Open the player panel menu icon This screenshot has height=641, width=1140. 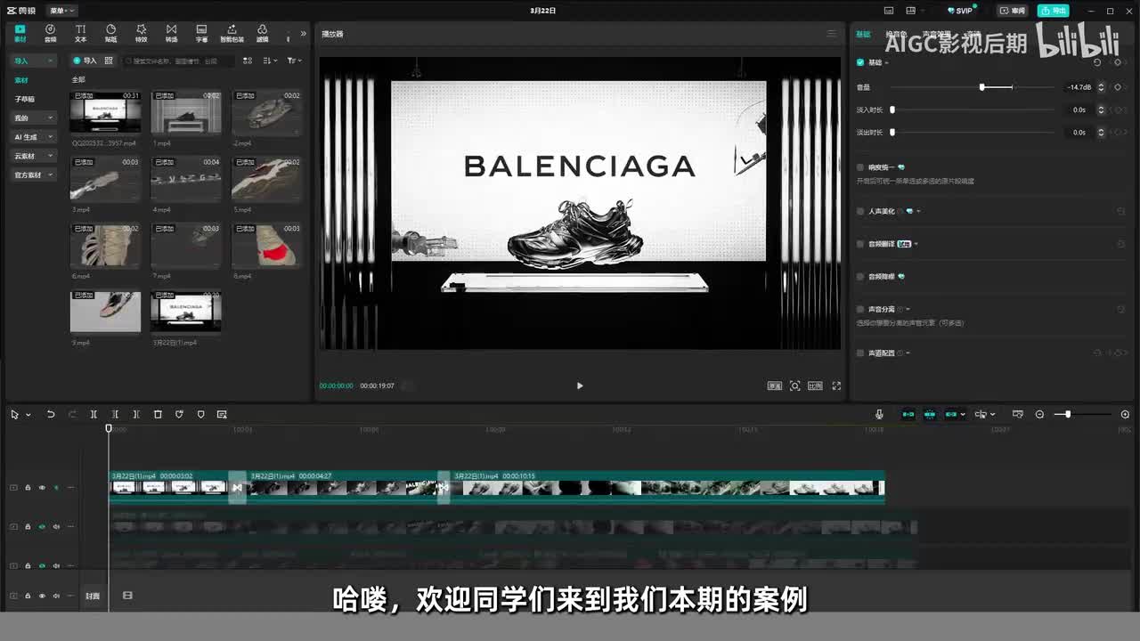(832, 34)
